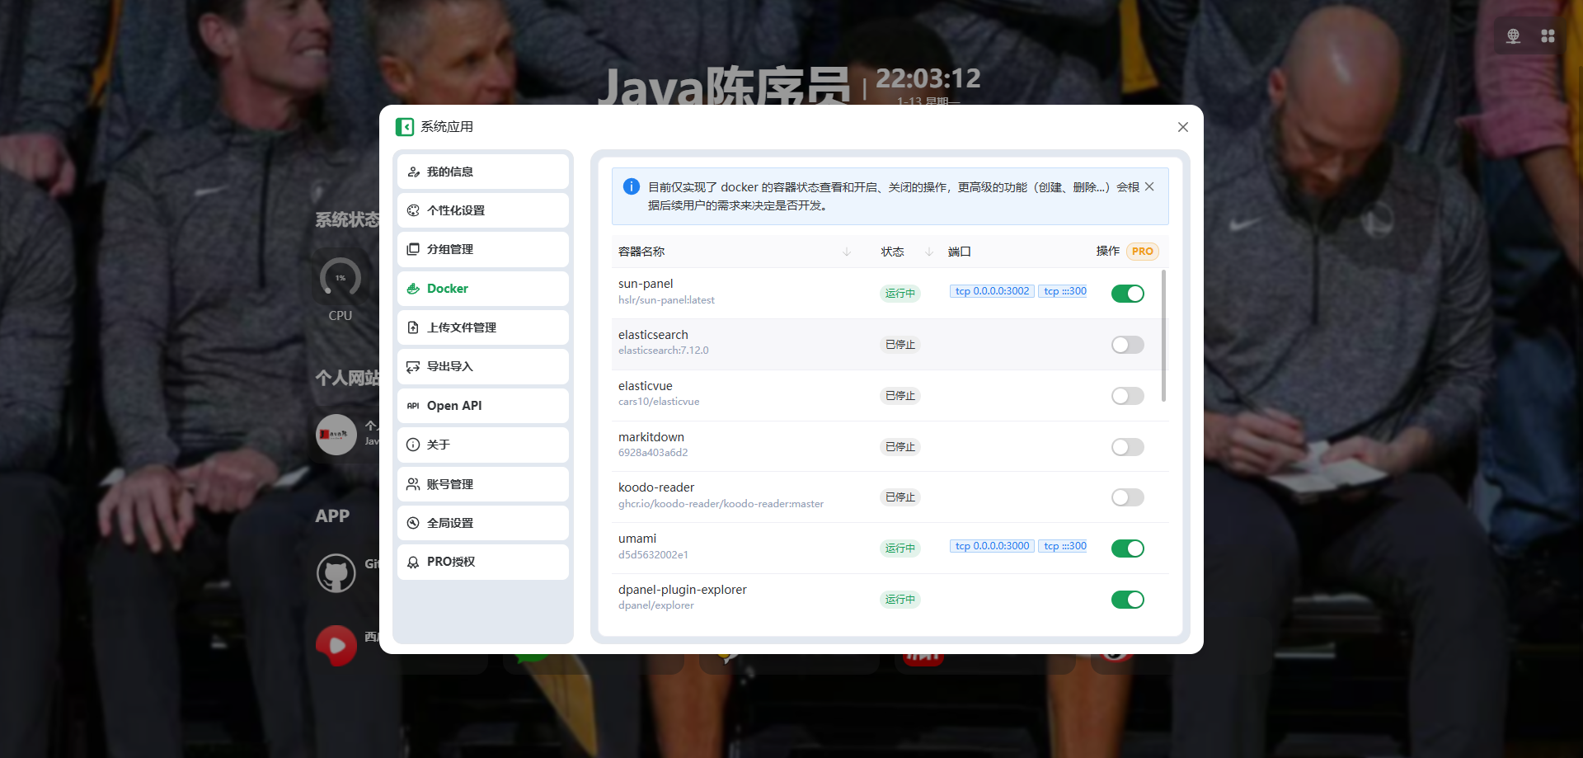This screenshot has height=758, width=1583.
Task: Go to 账号管理 in the sidebar
Action: point(482,484)
